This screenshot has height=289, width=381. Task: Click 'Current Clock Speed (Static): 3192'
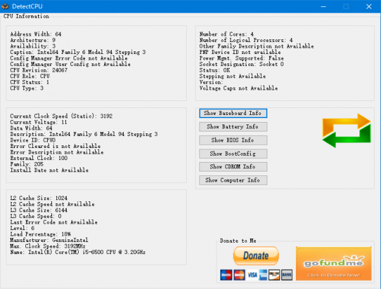(61, 116)
